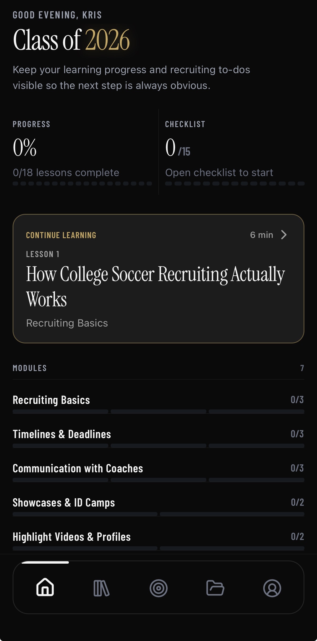This screenshot has width=317, height=641.
Task: Click the Open checklist to start link
Action: click(219, 173)
